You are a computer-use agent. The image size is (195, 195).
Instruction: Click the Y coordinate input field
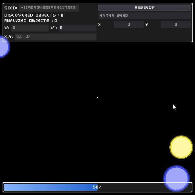click(175, 24)
